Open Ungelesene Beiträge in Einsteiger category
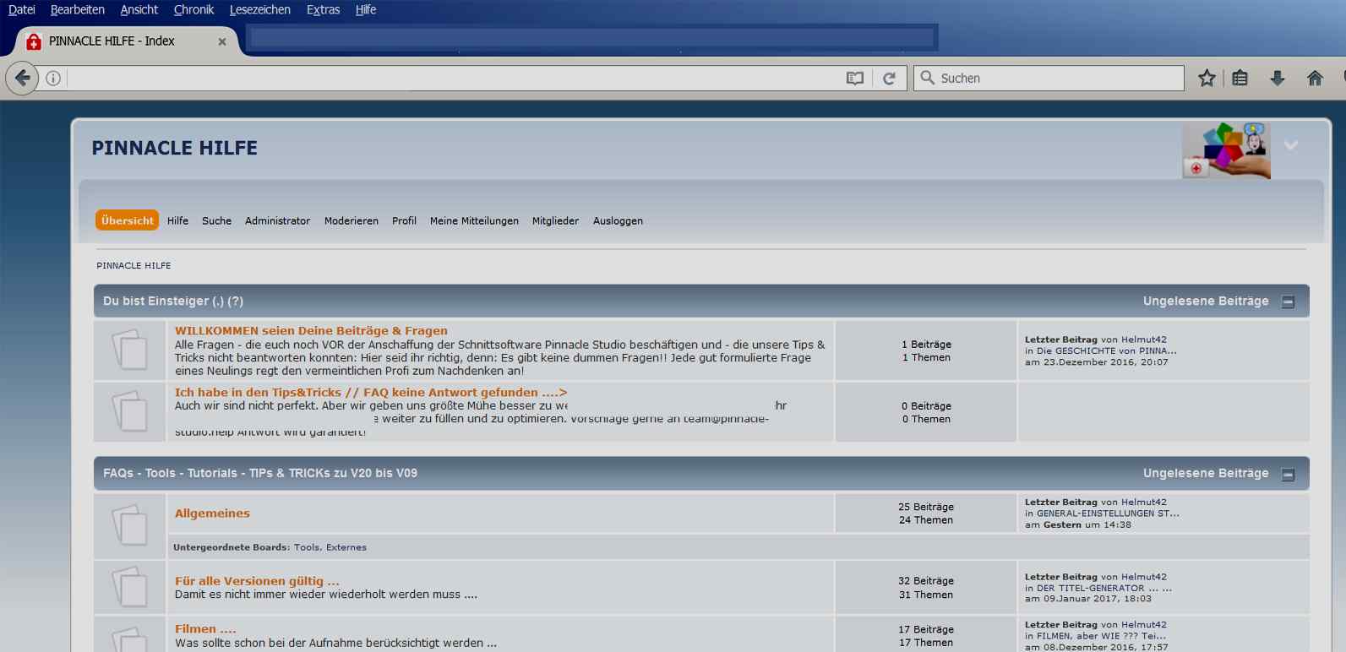The width and height of the screenshot is (1346, 652). [1206, 302]
